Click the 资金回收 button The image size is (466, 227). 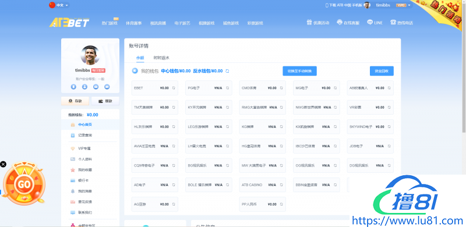(382, 71)
